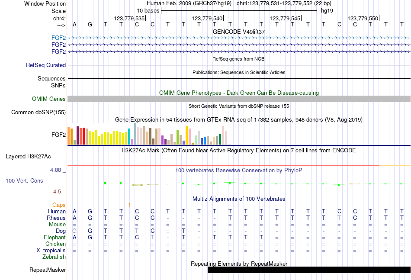The height and width of the screenshot is (280, 411).
Task: Select the Dog species label
Action: [61, 231]
